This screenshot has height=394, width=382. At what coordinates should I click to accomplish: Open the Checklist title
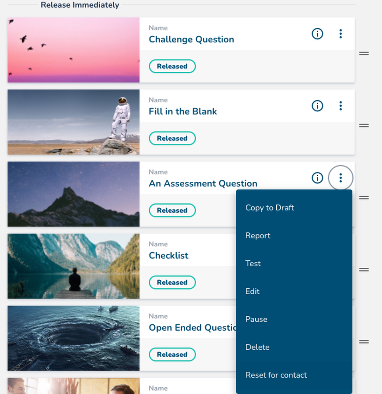169,256
